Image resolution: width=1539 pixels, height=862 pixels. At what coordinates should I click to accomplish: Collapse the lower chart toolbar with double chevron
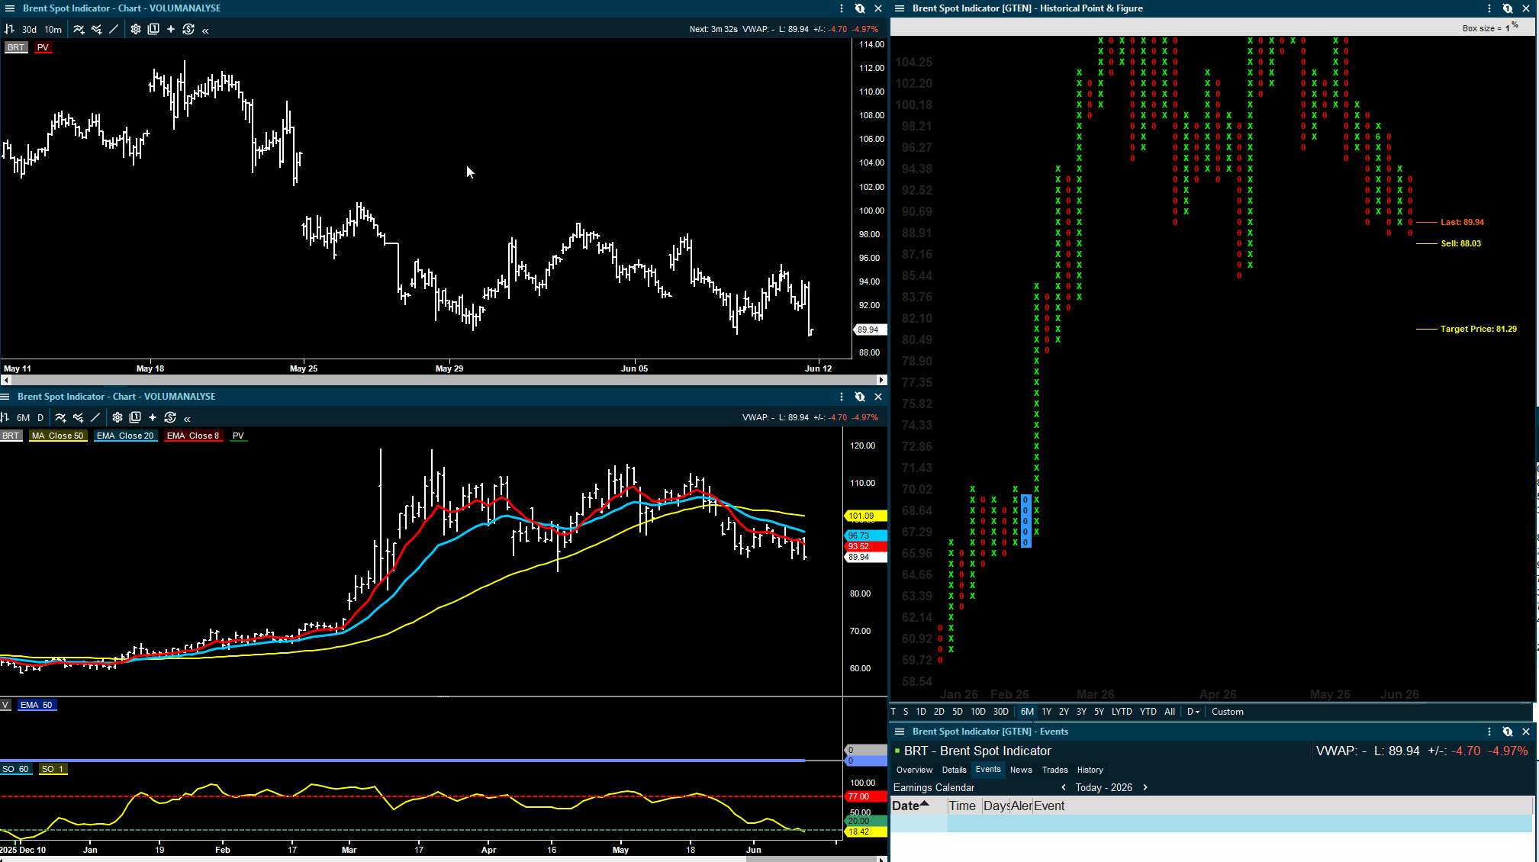(x=187, y=418)
